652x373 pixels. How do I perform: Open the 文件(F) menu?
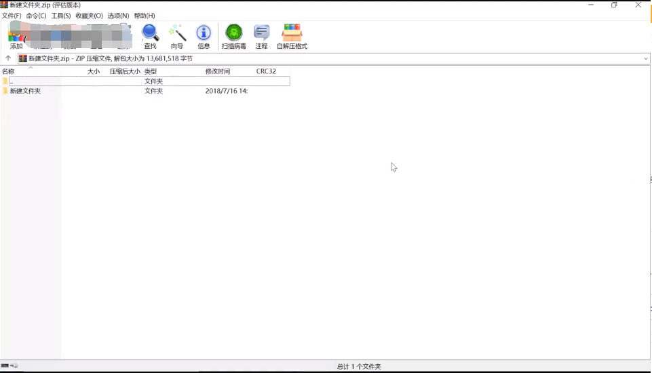(x=12, y=16)
